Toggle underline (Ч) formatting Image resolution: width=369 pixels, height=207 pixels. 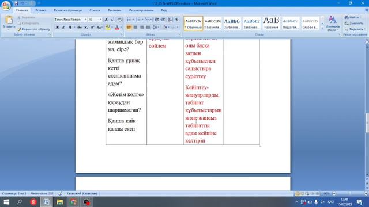70,28
